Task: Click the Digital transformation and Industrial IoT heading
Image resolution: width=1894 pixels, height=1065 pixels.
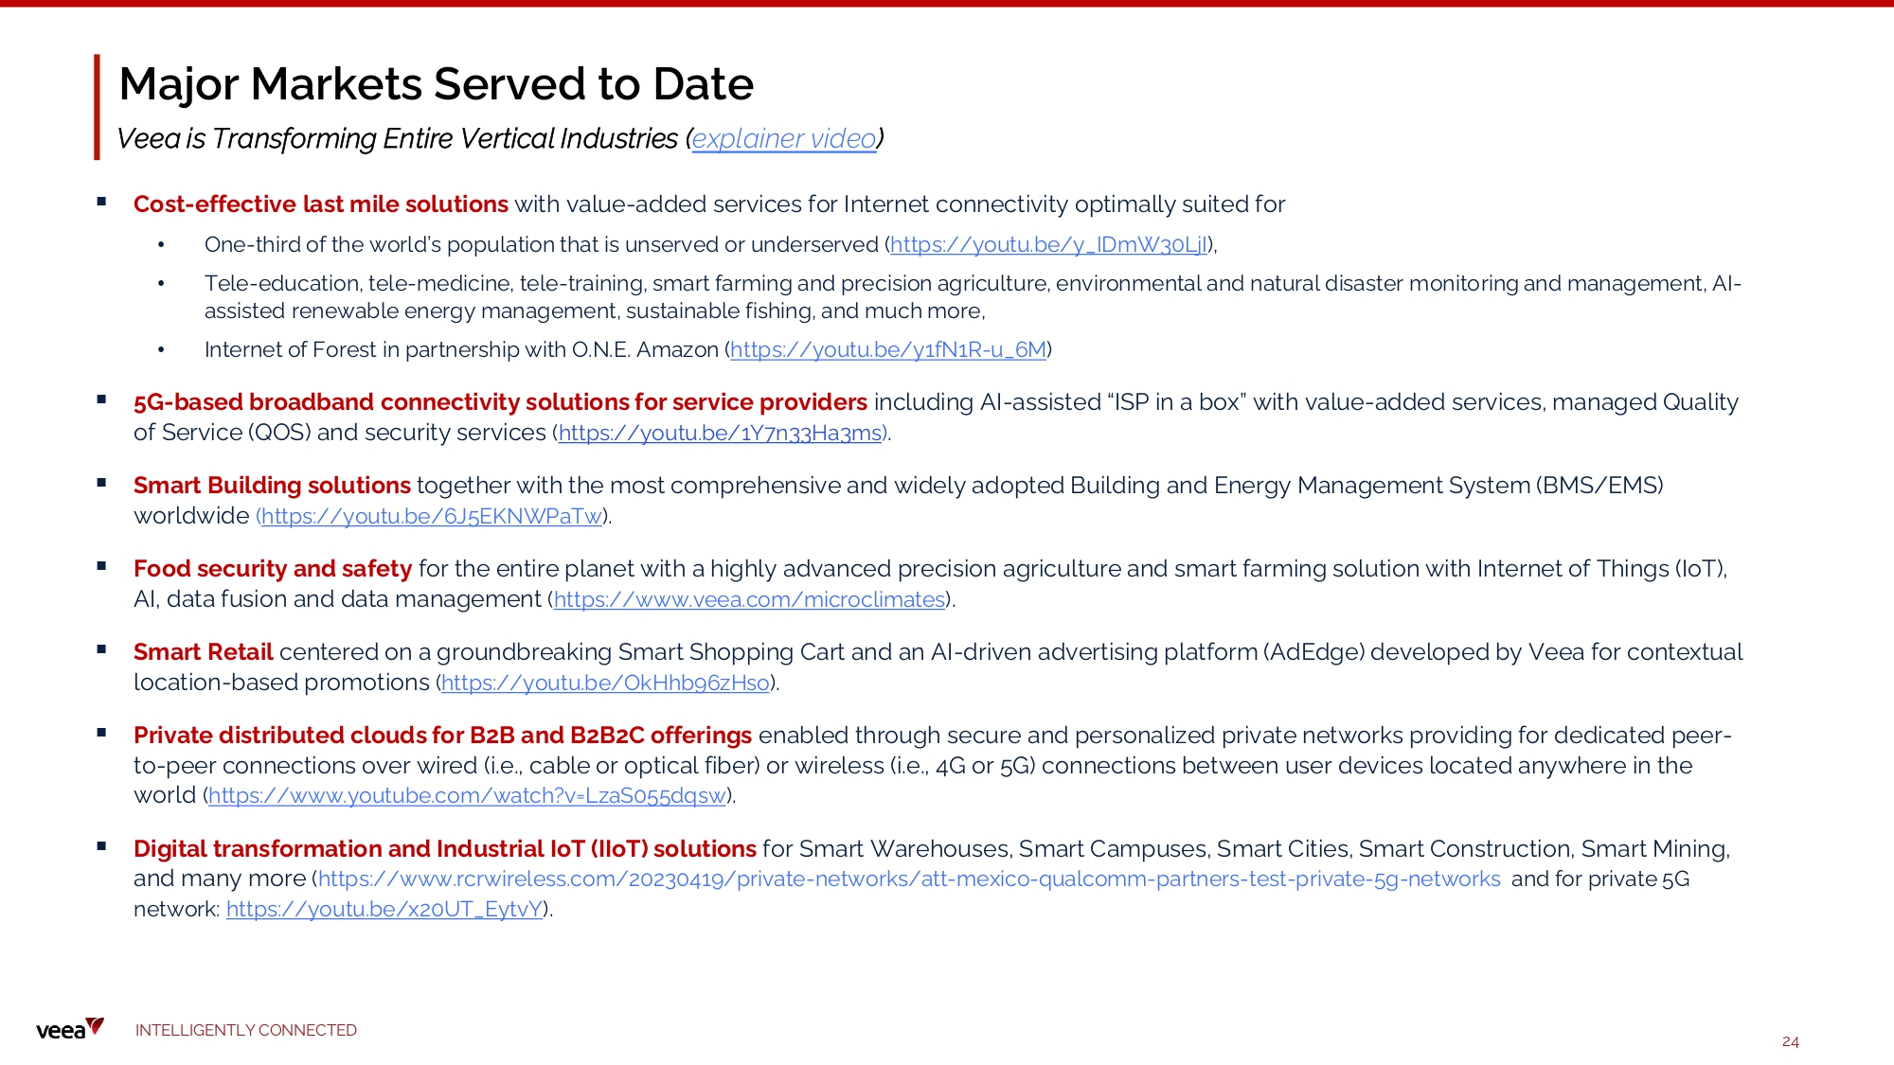Action: click(445, 849)
